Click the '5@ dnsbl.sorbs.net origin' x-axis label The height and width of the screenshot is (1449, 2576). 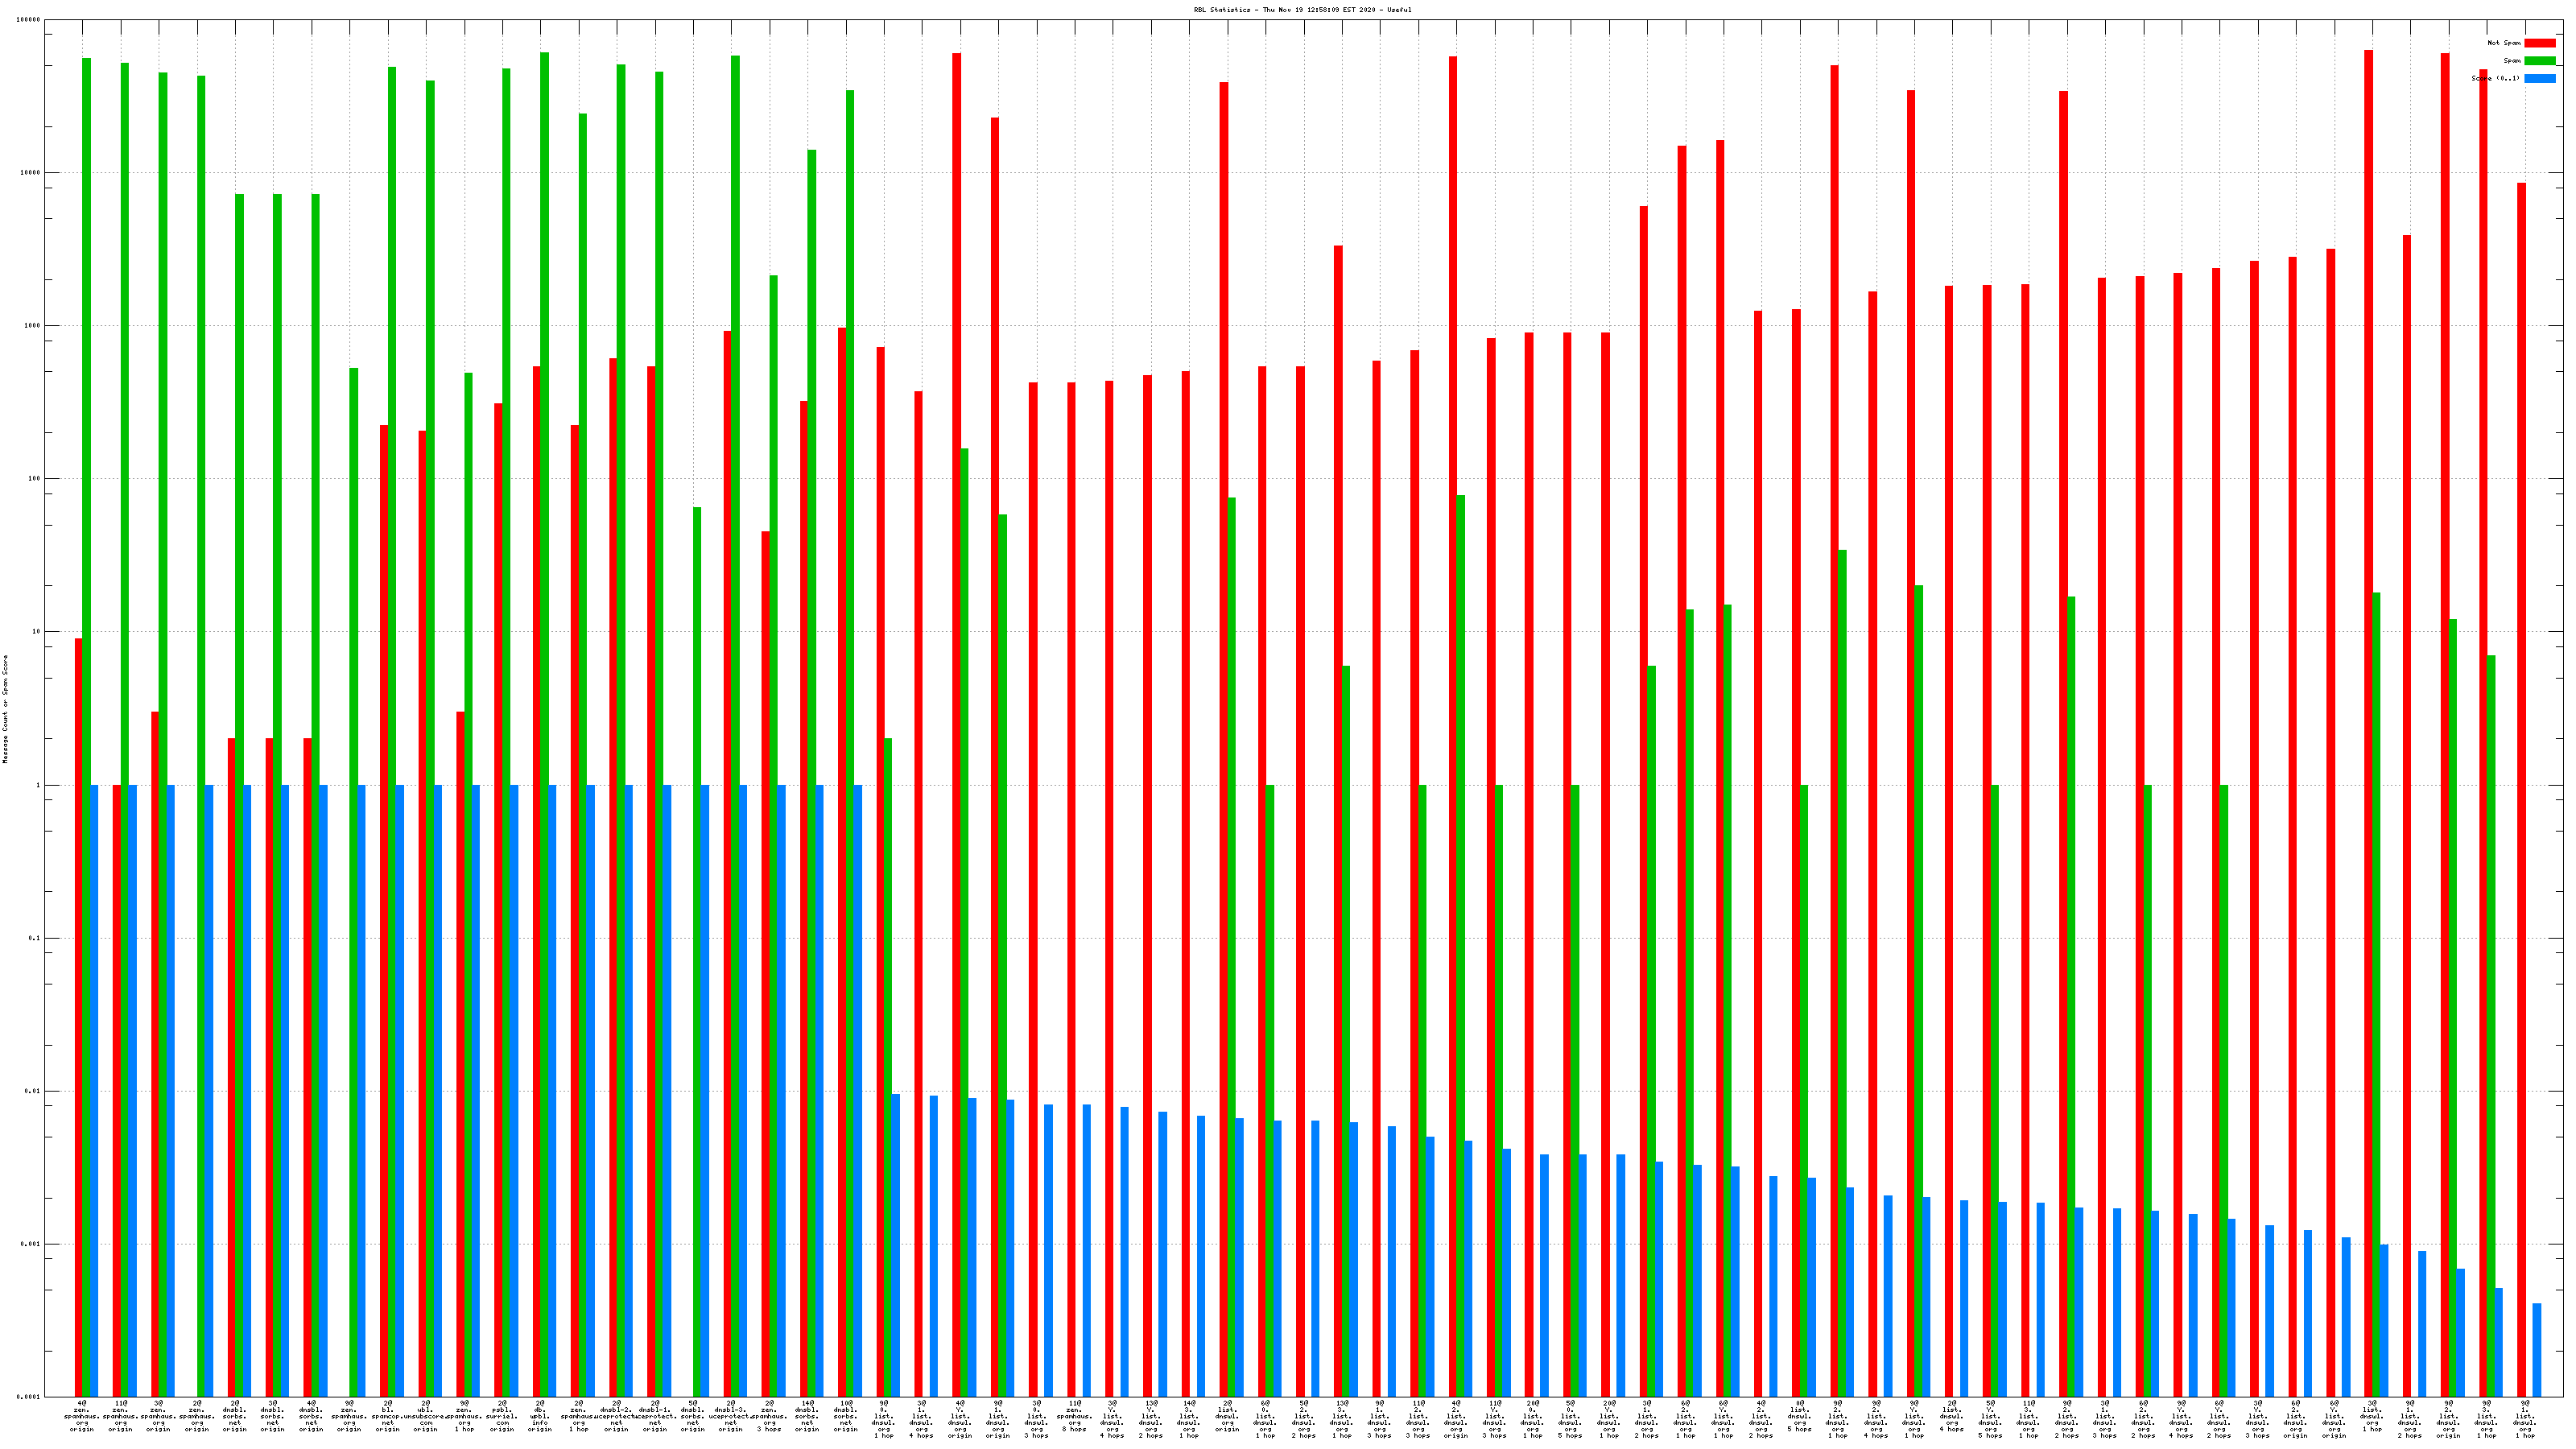pyautogui.click(x=693, y=1416)
